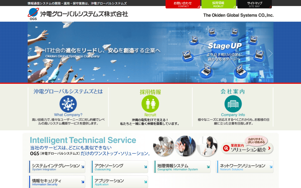Click Intelligent Technical Service heading
This screenshot has height=188, width=301.
tap(83, 140)
